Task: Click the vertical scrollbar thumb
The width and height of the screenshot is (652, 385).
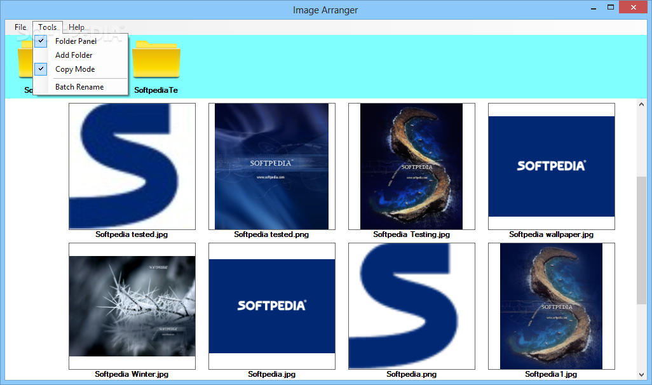Action: (641, 240)
